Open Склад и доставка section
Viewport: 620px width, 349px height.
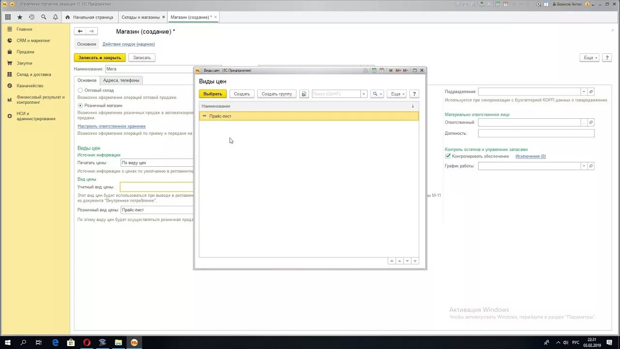tap(33, 75)
